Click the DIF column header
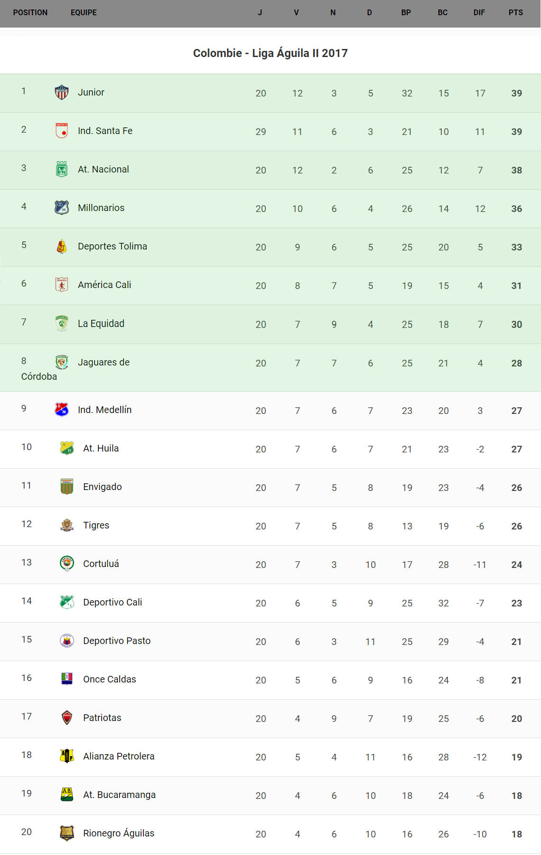 tap(479, 13)
